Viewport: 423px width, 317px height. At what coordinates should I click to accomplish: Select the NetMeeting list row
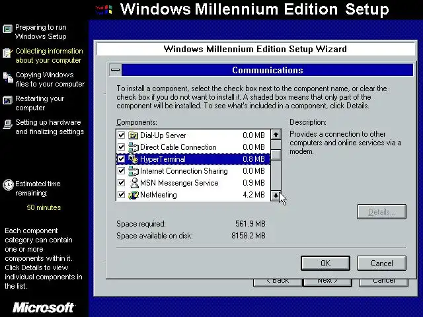pyautogui.click(x=193, y=195)
